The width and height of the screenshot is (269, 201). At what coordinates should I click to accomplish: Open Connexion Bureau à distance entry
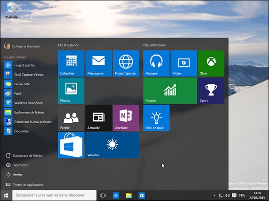click(28, 121)
